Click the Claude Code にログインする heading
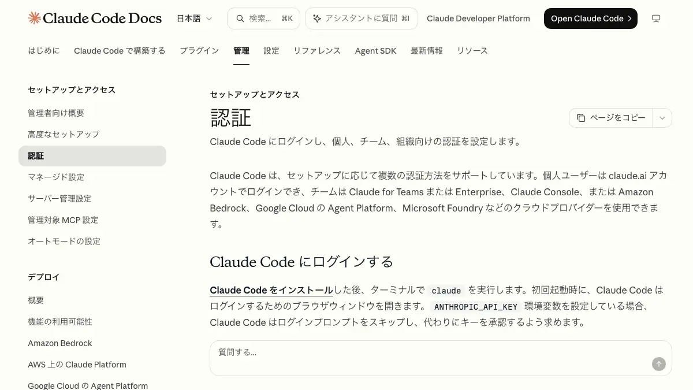Screen dimensions: 693x390 click(x=301, y=262)
